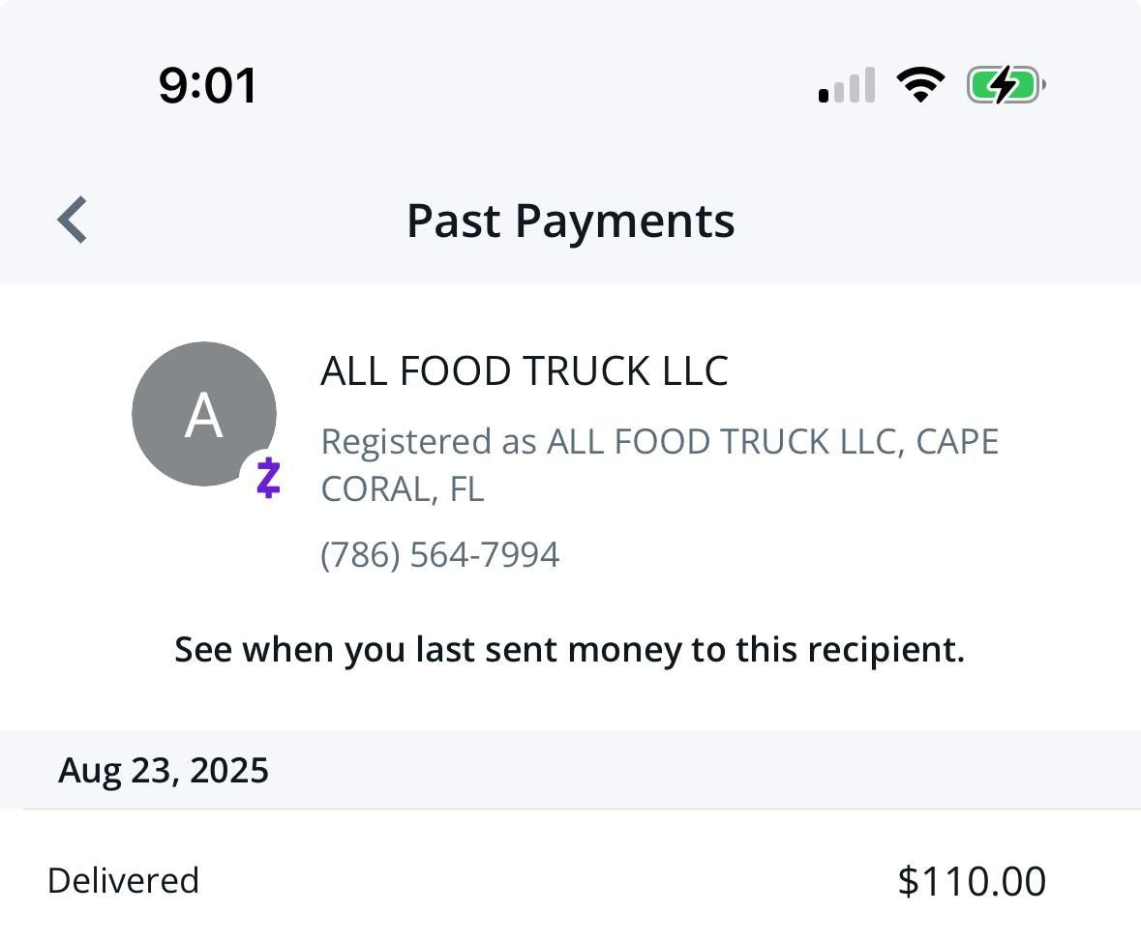The width and height of the screenshot is (1141, 943).
Task: Tap the purple Zelle badge icon
Action: point(268,478)
